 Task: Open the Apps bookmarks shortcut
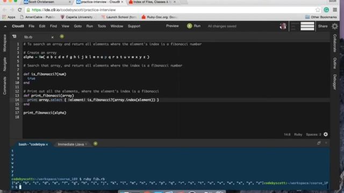(9, 17)
